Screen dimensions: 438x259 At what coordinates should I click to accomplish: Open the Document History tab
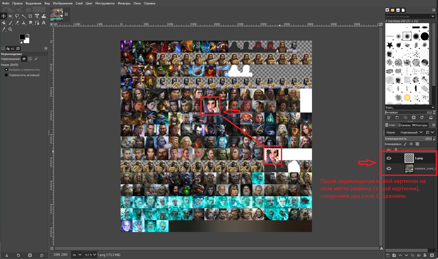tap(403, 10)
